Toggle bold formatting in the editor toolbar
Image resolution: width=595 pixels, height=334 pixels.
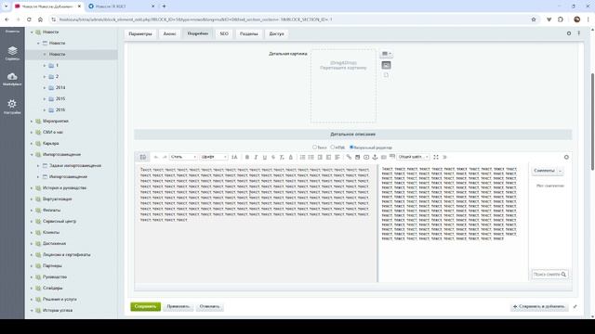247,157
